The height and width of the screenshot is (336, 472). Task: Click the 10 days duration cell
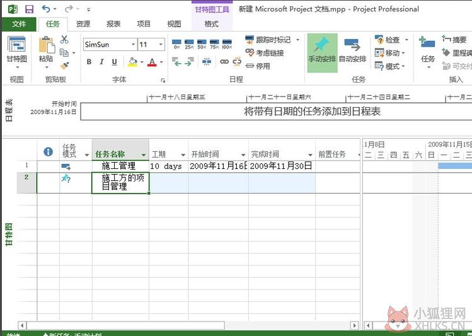(169, 166)
